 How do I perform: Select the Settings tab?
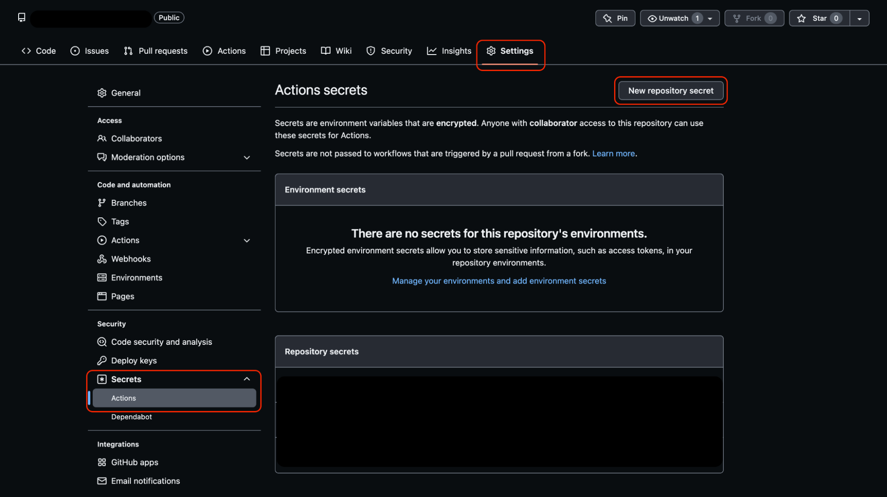click(x=510, y=51)
